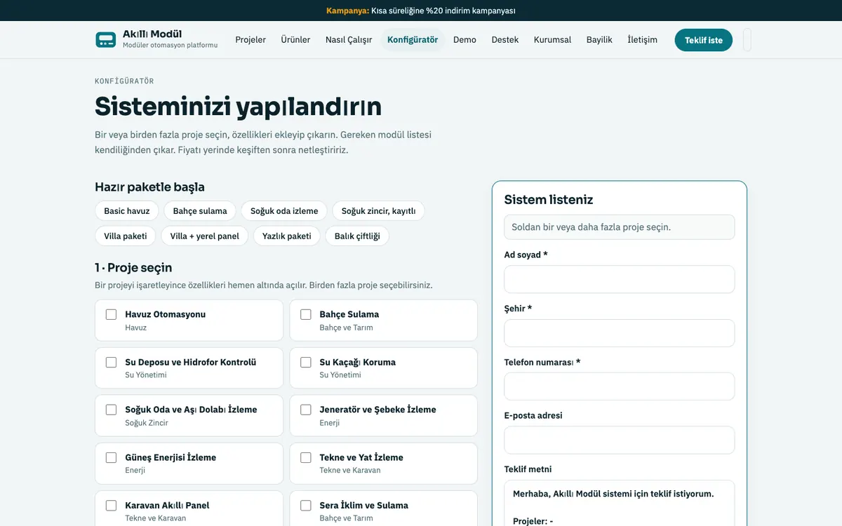Image resolution: width=842 pixels, height=526 pixels.
Task: Choose the Balık çiftliği preset
Action: point(357,236)
